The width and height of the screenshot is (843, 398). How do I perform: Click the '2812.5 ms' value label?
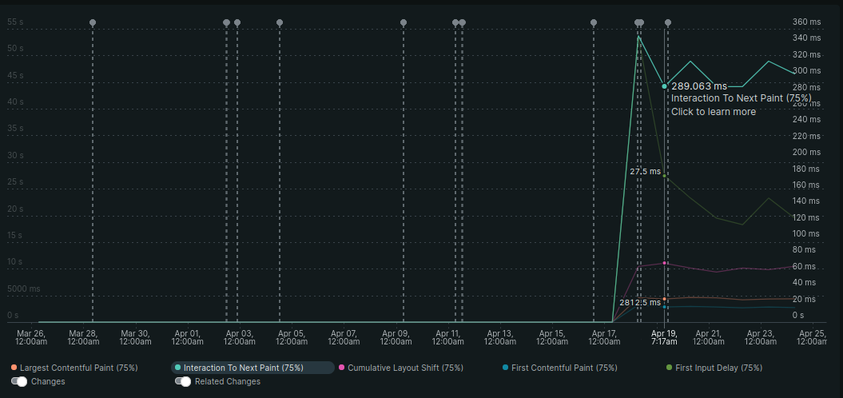(x=640, y=303)
